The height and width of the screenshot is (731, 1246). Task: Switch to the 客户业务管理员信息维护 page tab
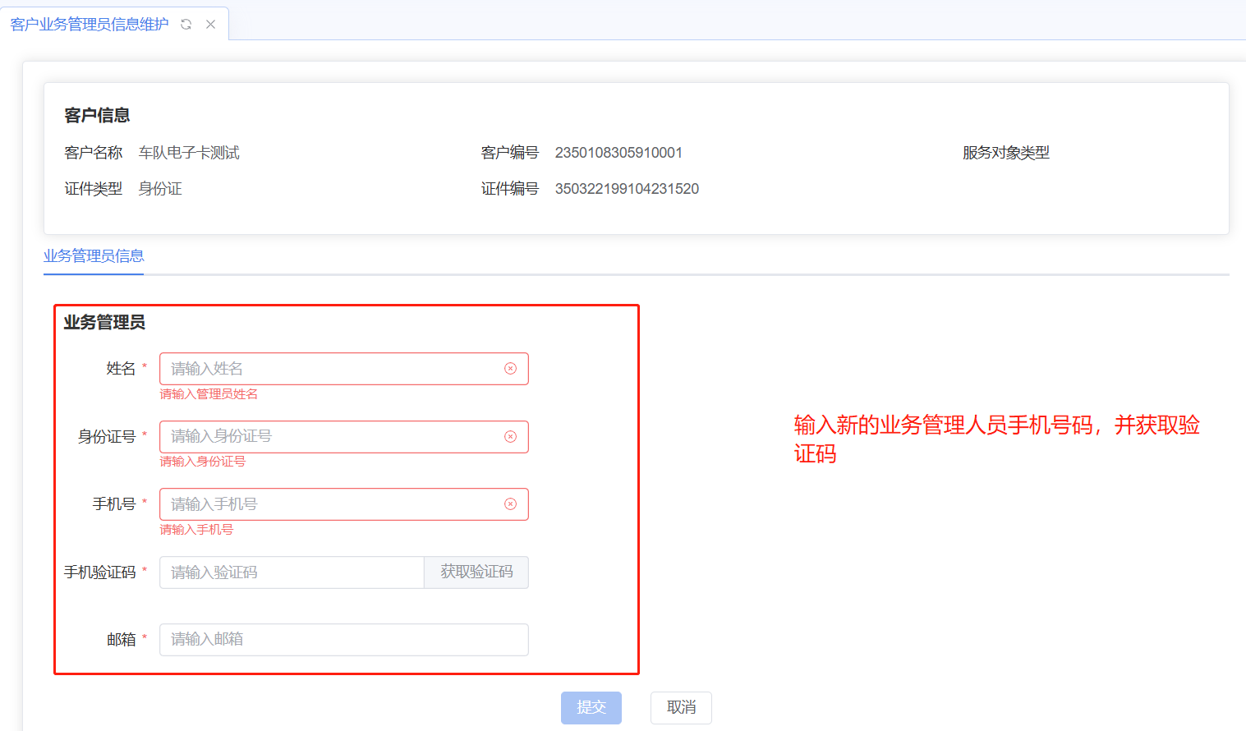pyautogui.click(x=90, y=25)
